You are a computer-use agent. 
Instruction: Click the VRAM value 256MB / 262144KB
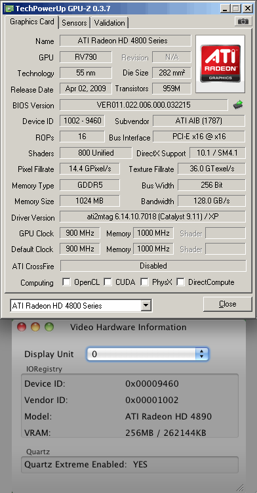[x=166, y=433]
